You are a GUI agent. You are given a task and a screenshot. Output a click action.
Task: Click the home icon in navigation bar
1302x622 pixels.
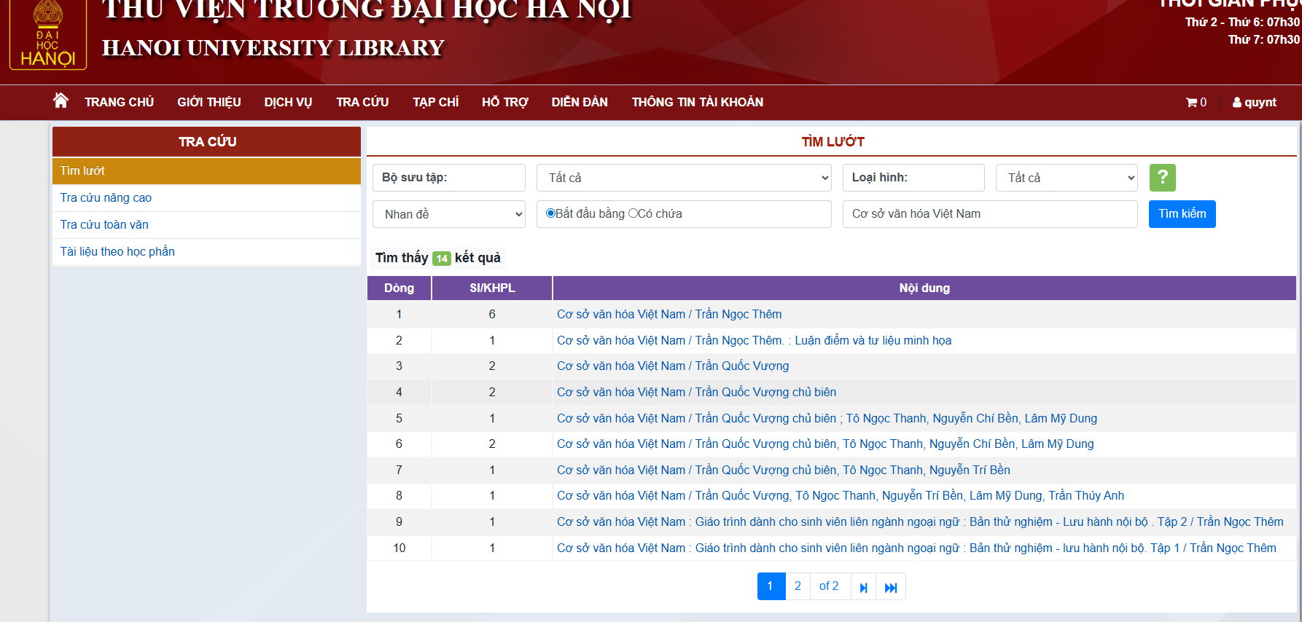(61, 101)
